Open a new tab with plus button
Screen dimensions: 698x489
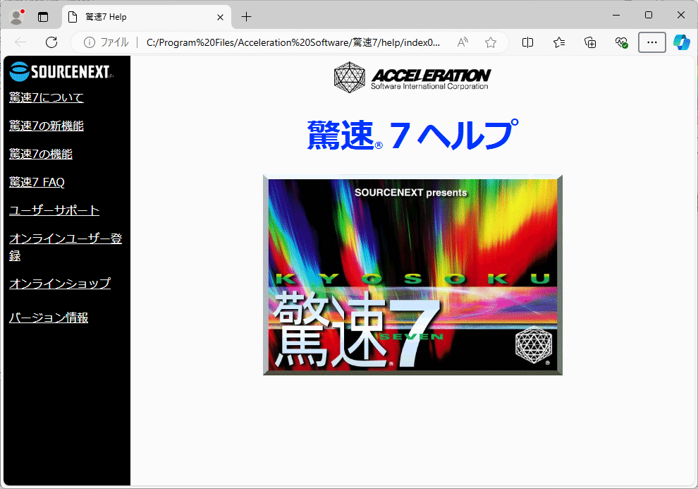(246, 17)
